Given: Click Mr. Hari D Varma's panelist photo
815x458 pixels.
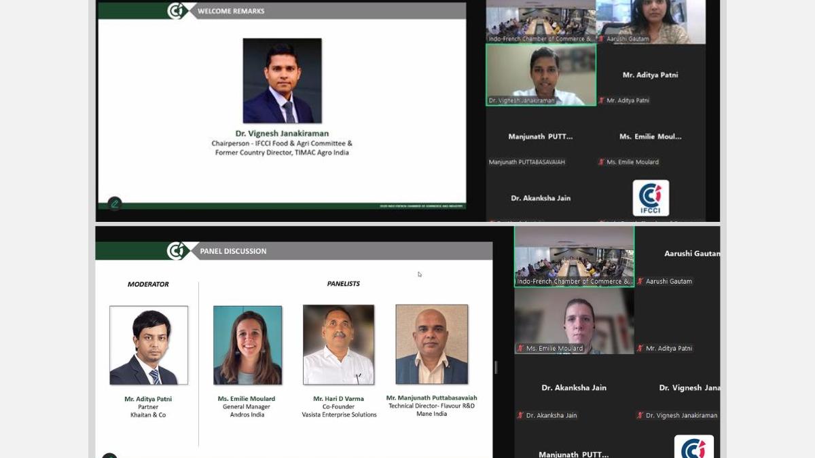Looking at the screenshot, I should click(x=338, y=345).
